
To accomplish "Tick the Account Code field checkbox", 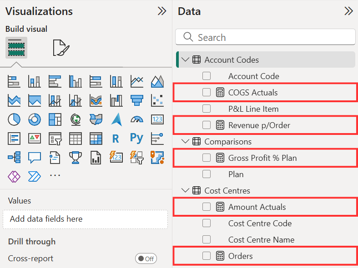I will click(x=207, y=76).
